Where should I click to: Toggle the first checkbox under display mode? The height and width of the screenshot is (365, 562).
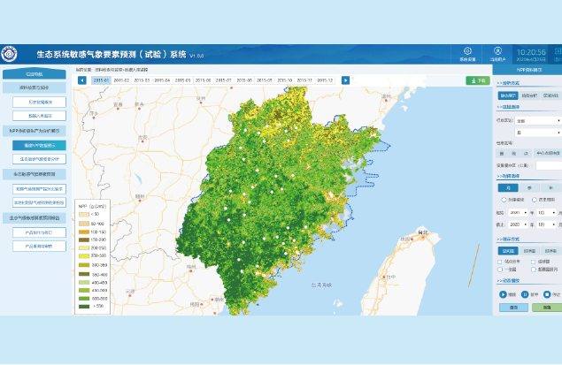point(500,262)
